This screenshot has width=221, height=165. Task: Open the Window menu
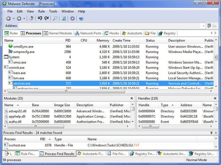point(68,12)
